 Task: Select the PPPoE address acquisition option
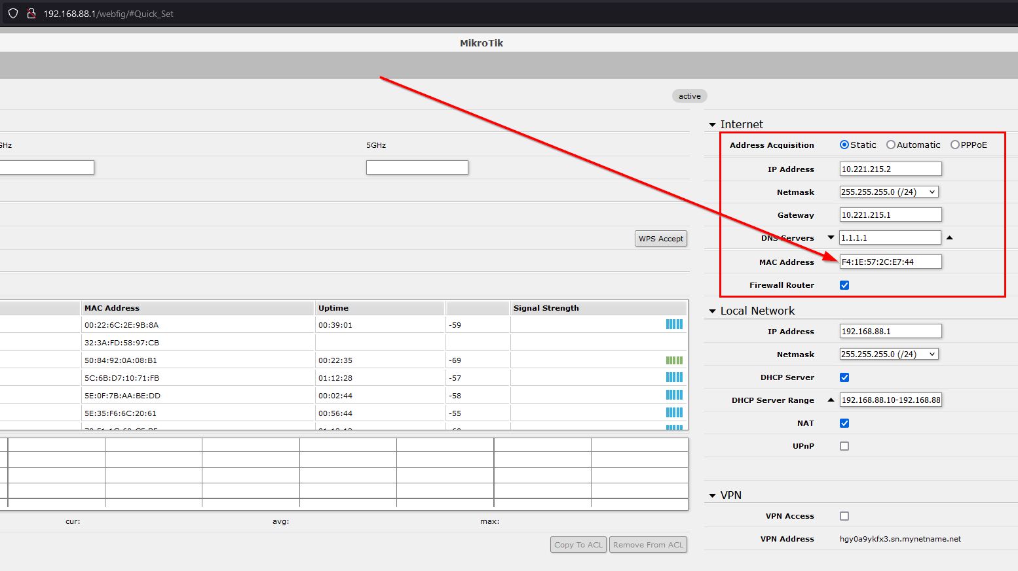pos(954,145)
